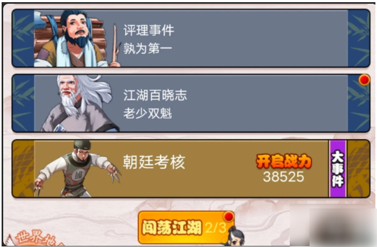
Task: Click the red dot on 闯荡江湖 button
Action: [x=229, y=217]
